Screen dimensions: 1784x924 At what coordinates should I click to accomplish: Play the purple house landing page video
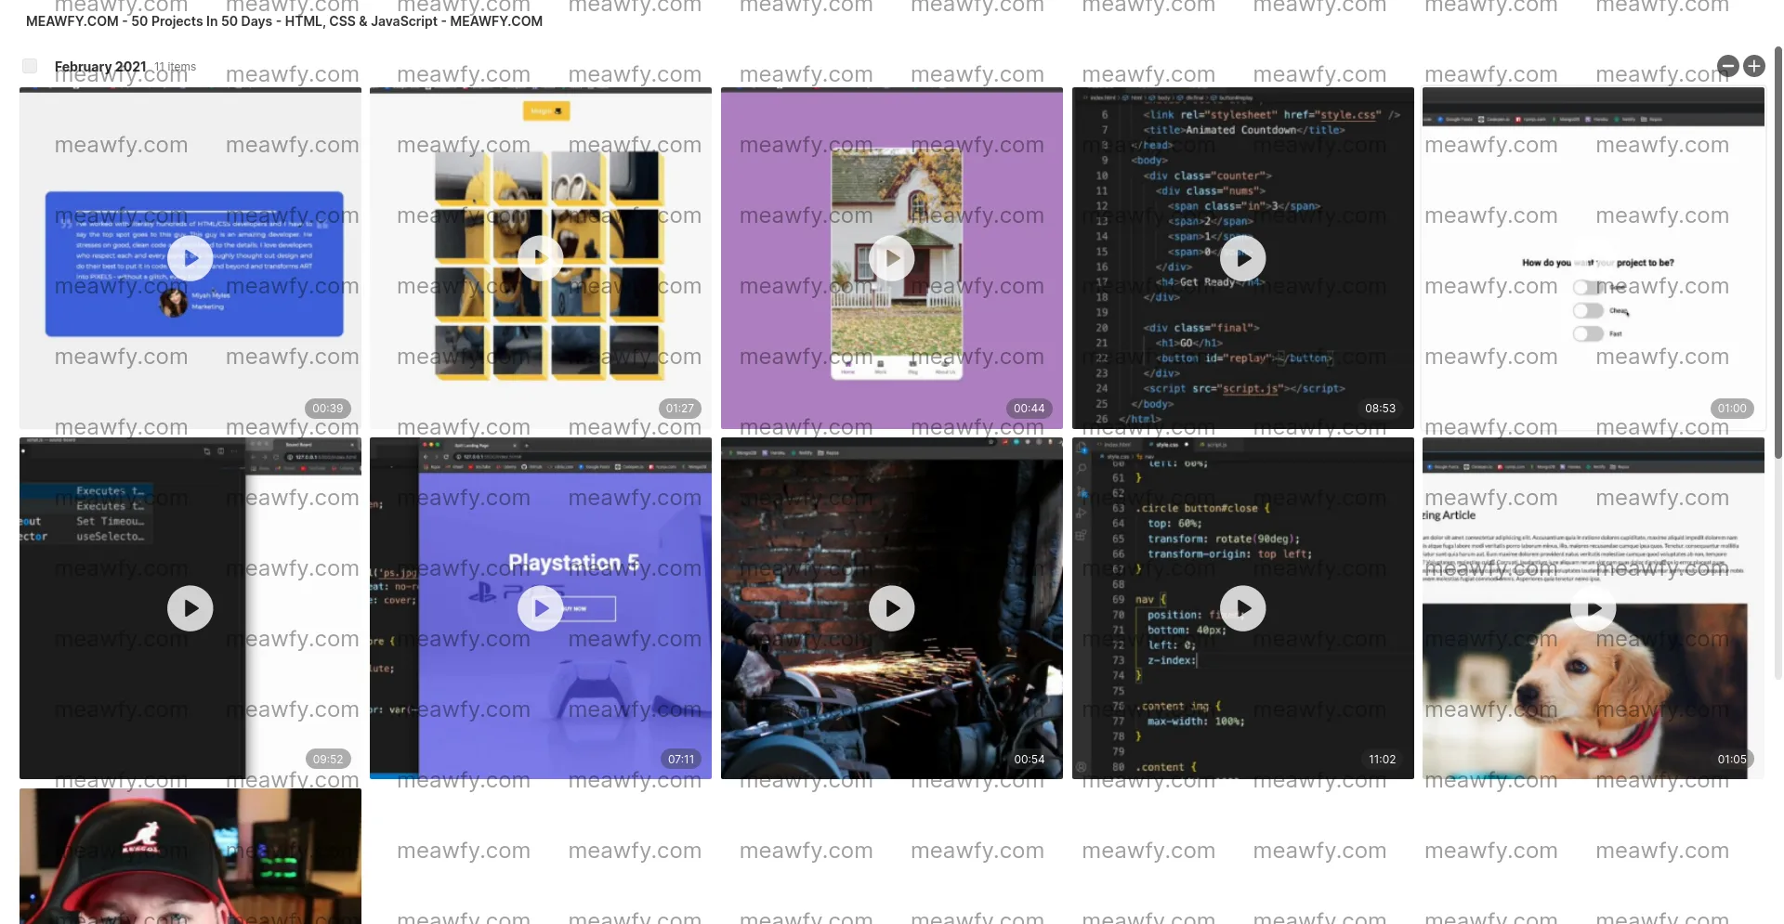coord(891,257)
